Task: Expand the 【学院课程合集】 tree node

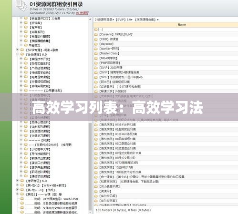Action: tap(21, 41)
